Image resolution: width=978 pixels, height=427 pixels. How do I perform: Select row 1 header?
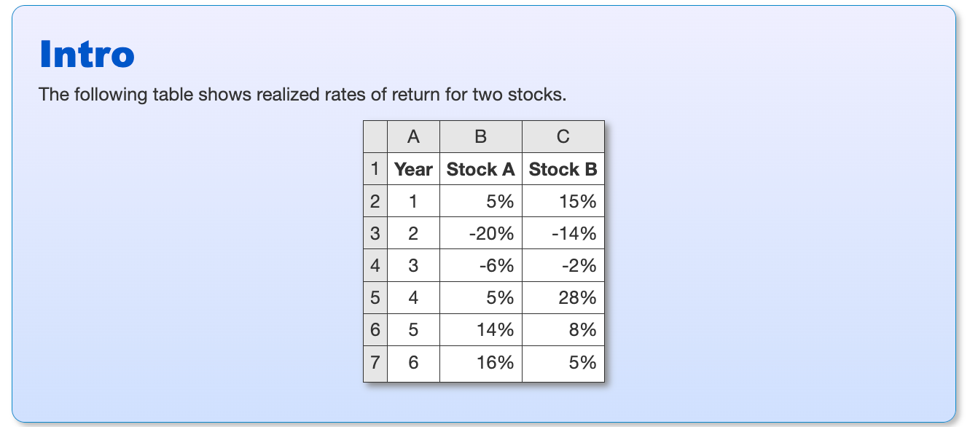[x=375, y=169]
